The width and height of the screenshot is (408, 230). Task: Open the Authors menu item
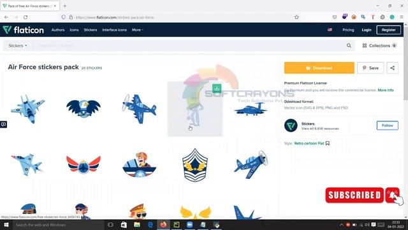(x=58, y=30)
